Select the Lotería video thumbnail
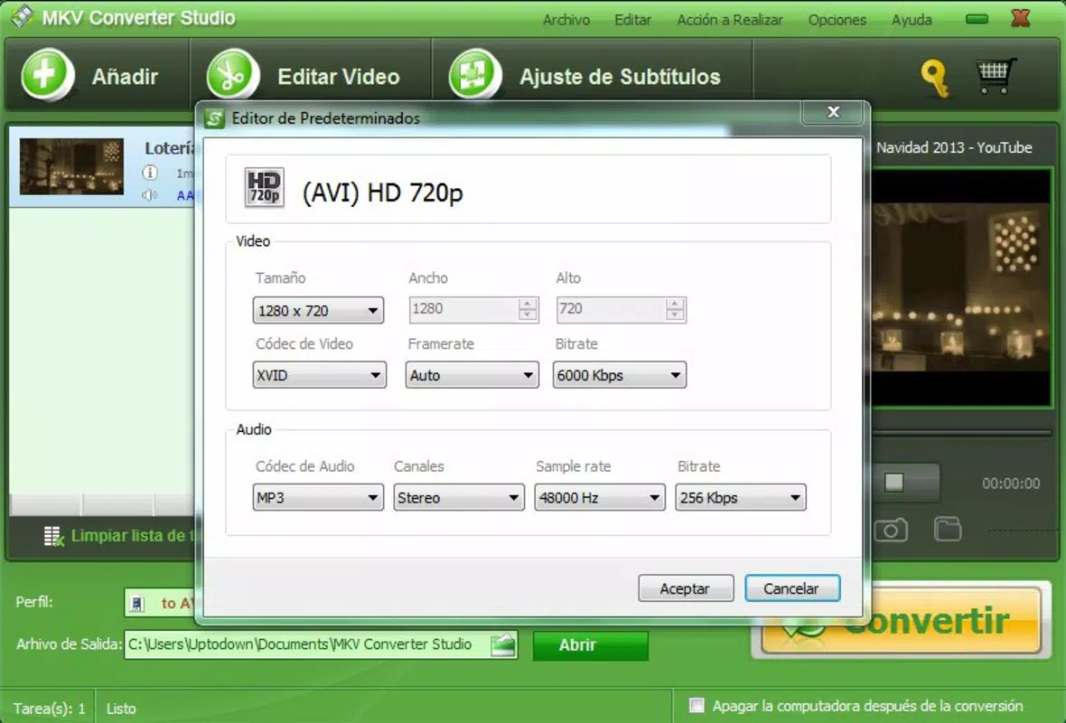Image resolution: width=1066 pixels, height=723 pixels. 72,166
